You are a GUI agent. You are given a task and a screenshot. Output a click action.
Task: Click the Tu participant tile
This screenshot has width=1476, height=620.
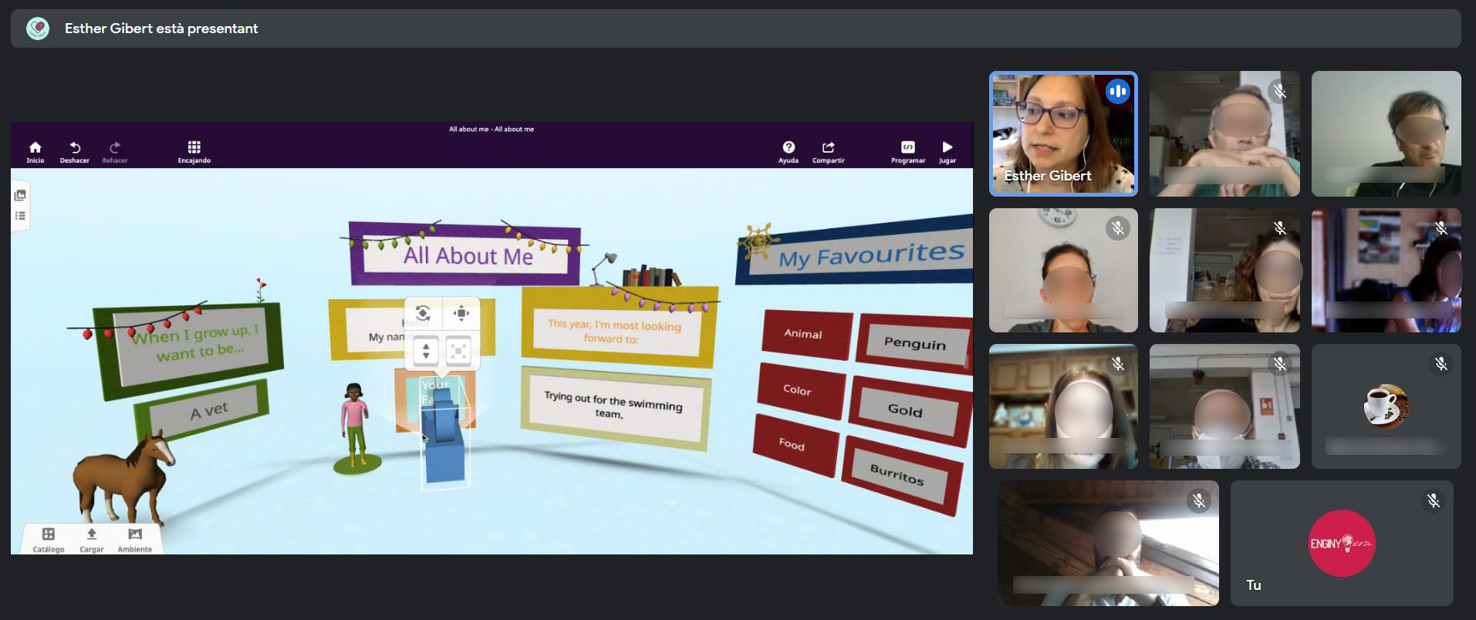pyautogui.click(x=1342, y=543)
